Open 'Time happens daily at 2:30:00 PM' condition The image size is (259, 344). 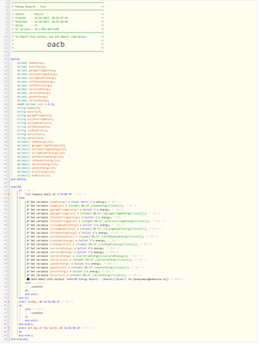point(48,195)
